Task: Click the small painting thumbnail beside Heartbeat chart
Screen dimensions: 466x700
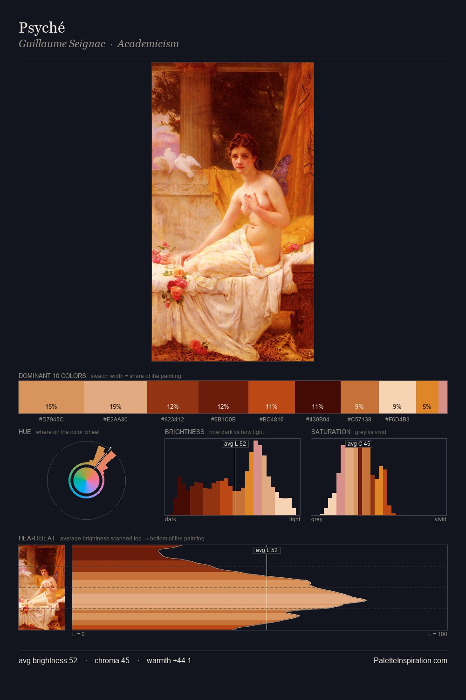Action: point(42,588)
